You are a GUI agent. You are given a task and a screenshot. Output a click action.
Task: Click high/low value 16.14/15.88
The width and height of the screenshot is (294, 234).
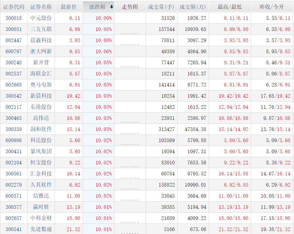pyautogui.click(x=233, y=174)
